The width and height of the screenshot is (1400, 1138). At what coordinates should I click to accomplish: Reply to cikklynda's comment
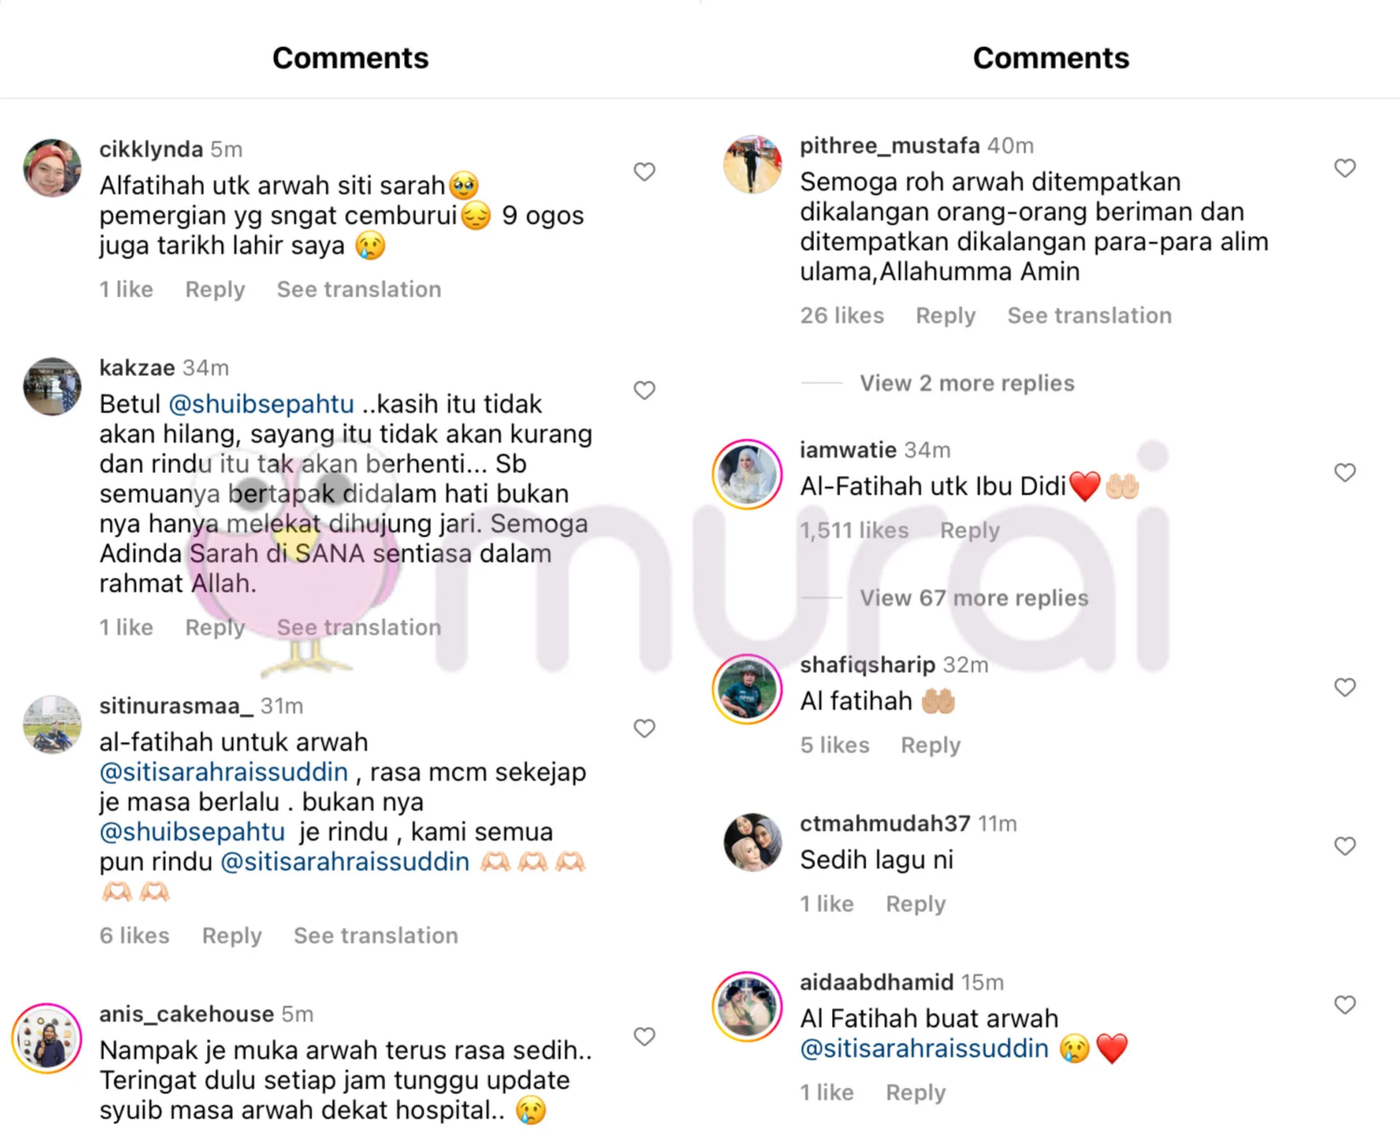[x=215, y=290]
